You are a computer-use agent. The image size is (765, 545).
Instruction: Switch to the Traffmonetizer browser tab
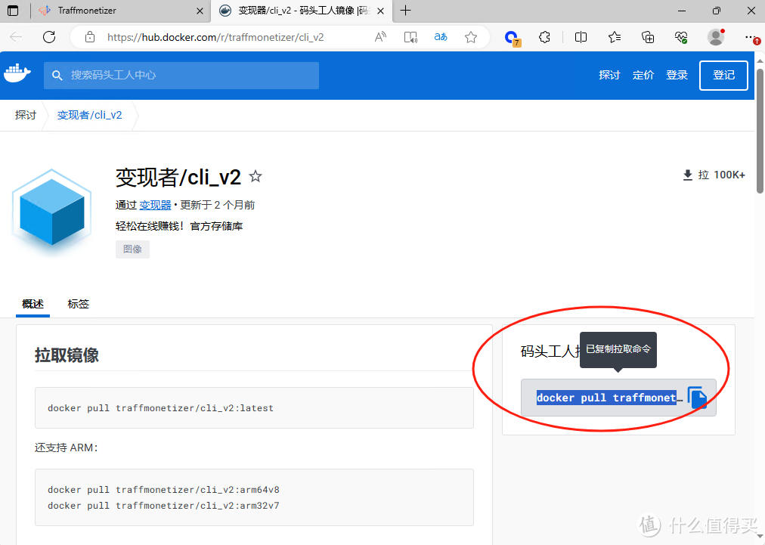120,11
